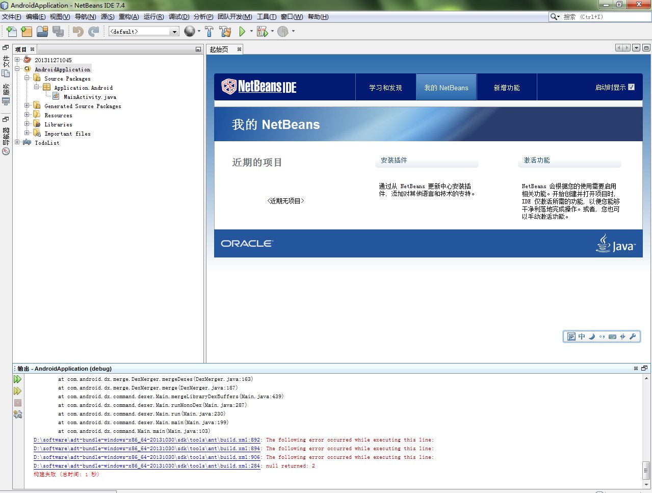
Task: Click the output panel vertical scrollbar
Action: [646, 471]
